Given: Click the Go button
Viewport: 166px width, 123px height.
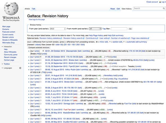Looking at the screenshot, I should 130,29.
